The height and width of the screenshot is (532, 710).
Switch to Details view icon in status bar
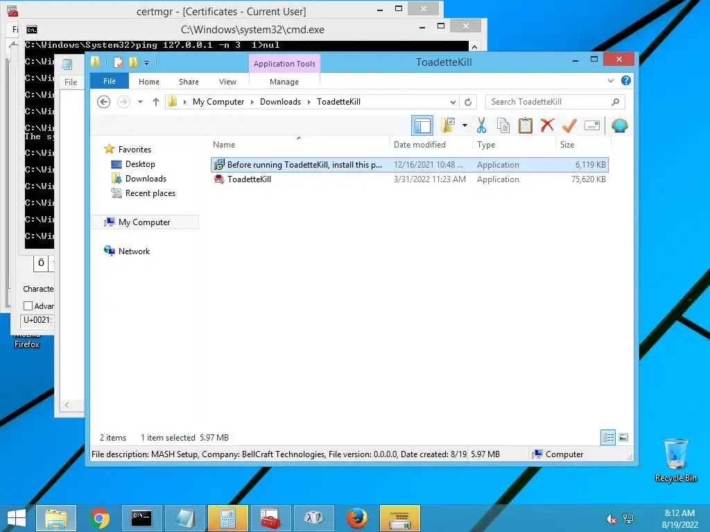click(608, 437)
